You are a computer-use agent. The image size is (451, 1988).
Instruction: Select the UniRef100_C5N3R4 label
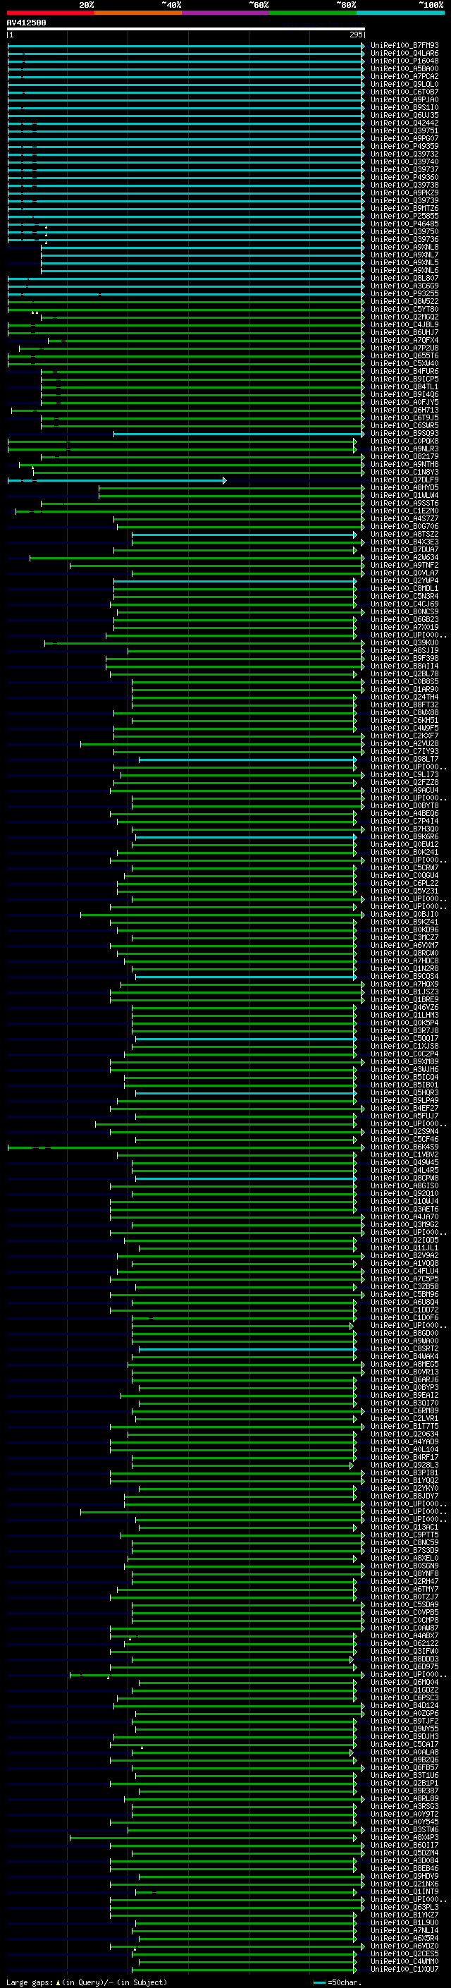click(x=404, y=596)
